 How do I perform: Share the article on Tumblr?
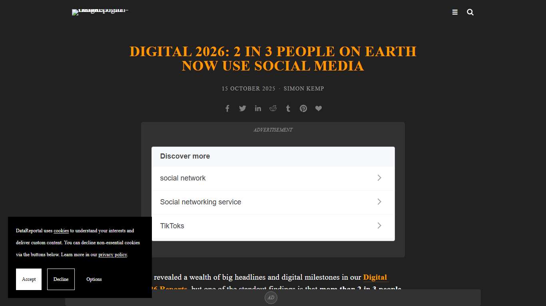288,108
